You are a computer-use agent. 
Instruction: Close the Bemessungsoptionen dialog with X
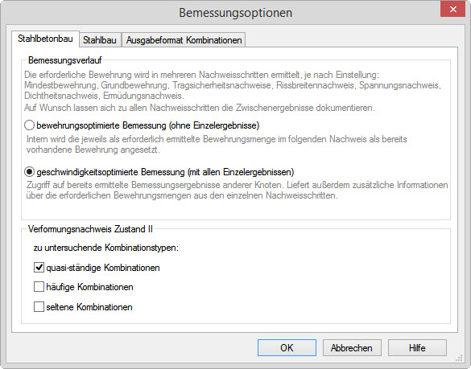click(452, 9)
